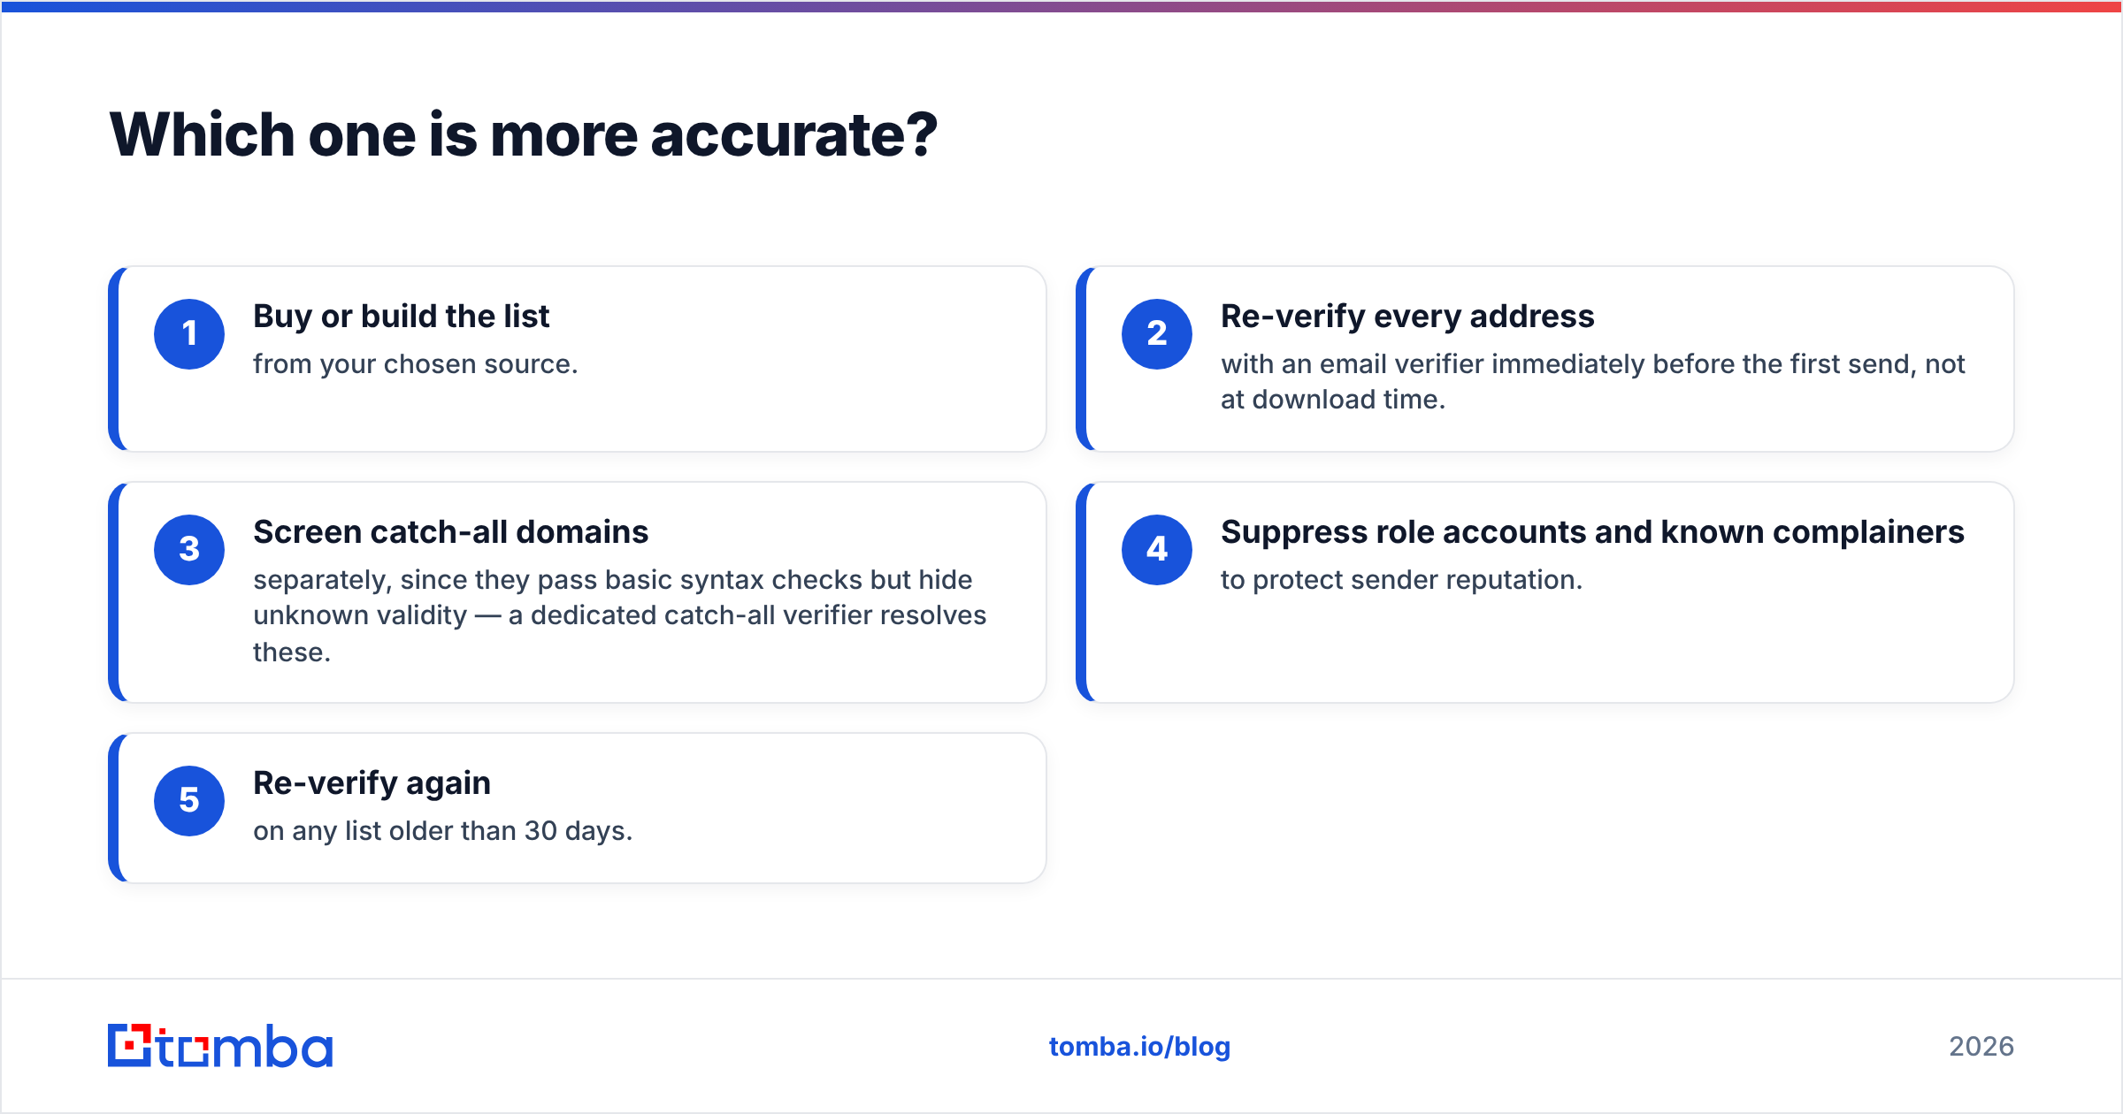Click 'to protect sender reputation.' description
Viewport: 2123px width, 1114px height.
(x=1401, y=580)
